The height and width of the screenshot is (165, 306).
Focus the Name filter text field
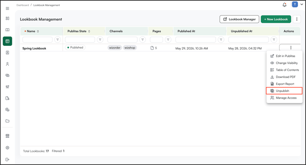(37, 40)
